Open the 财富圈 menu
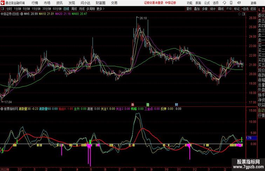 (101, 3)
